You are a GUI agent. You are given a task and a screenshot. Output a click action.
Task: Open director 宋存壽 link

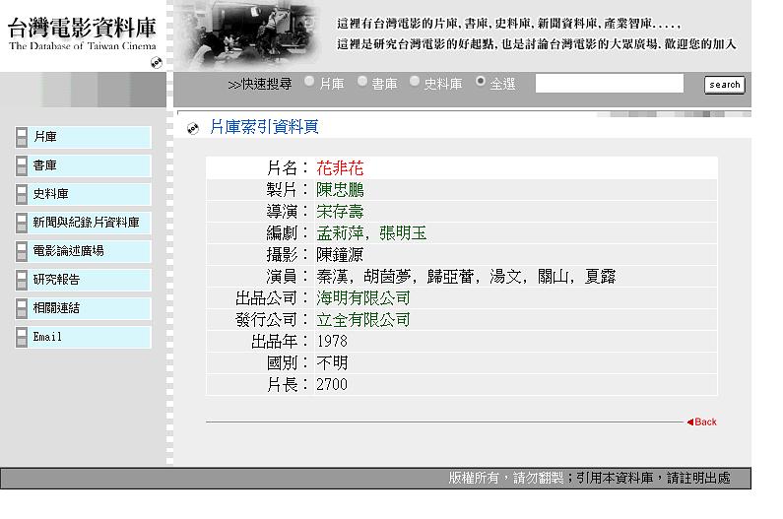pyautogui.click(x=340, y=212)
